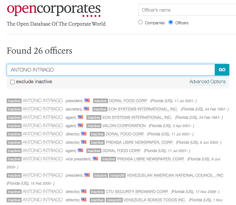This screenshot has width=236, height=205.
Task: Select the Companies radio button
Action: 140,22
